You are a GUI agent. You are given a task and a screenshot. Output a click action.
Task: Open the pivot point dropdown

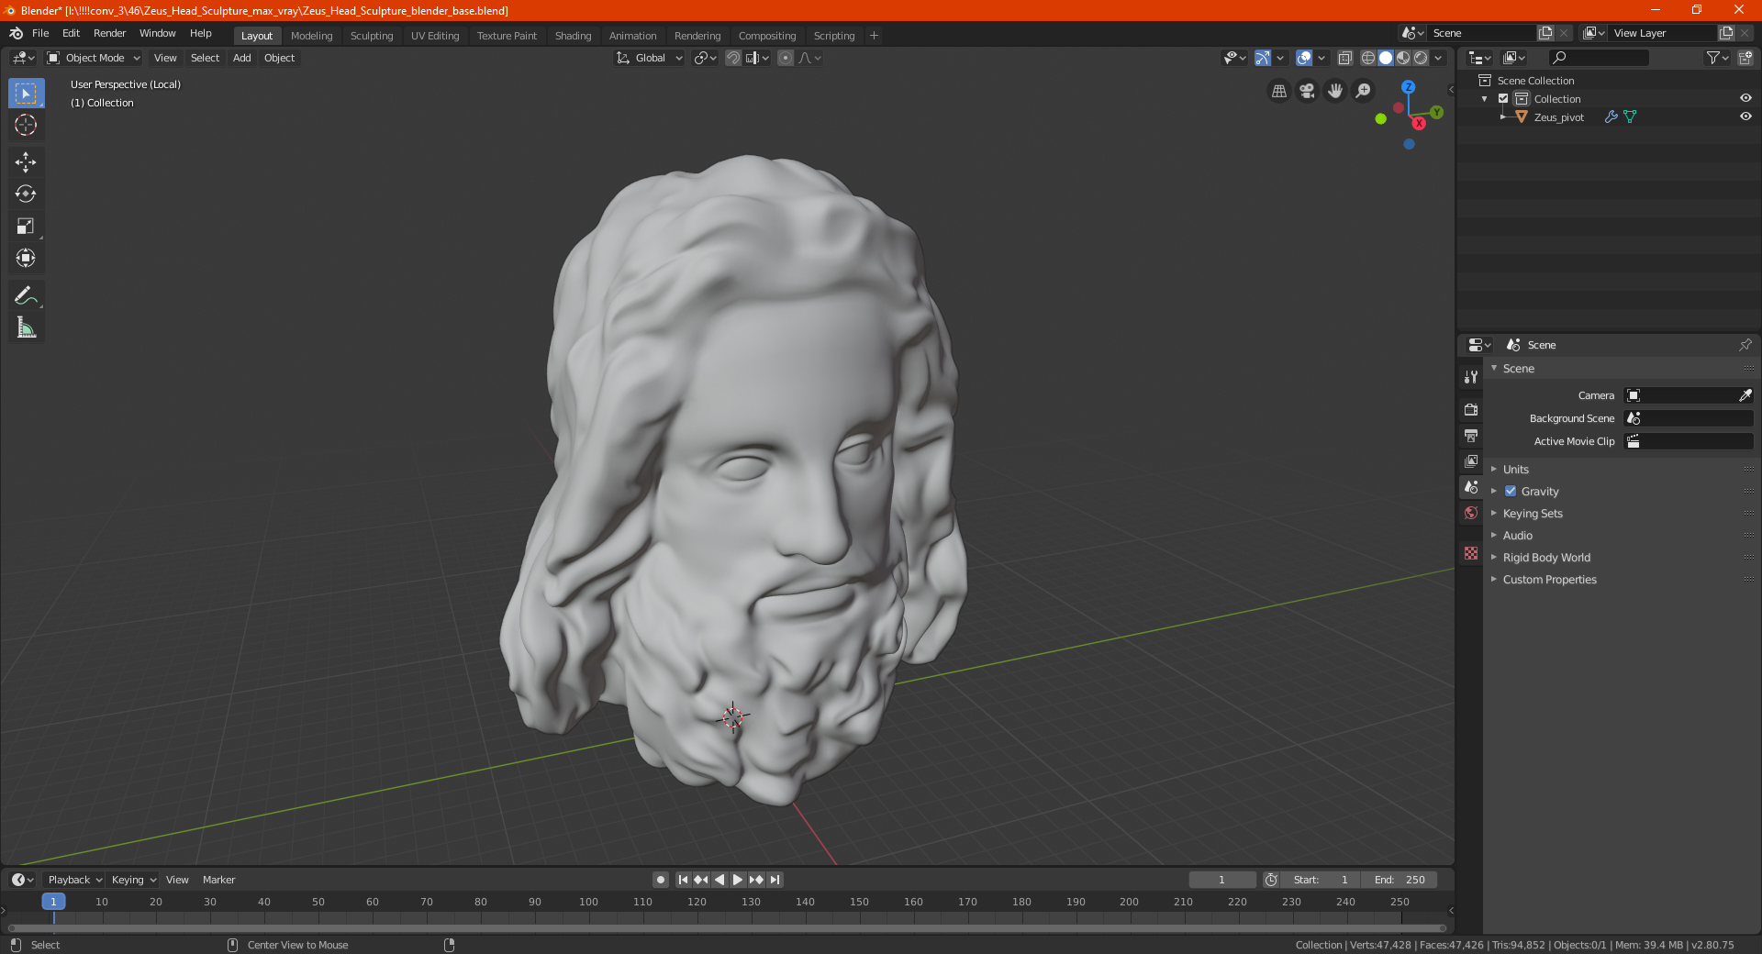(x=705, y=58)
